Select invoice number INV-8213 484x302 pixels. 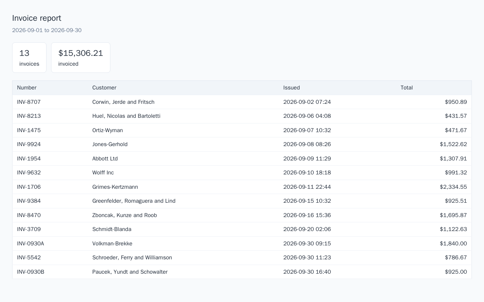click(x=29, y=116)
